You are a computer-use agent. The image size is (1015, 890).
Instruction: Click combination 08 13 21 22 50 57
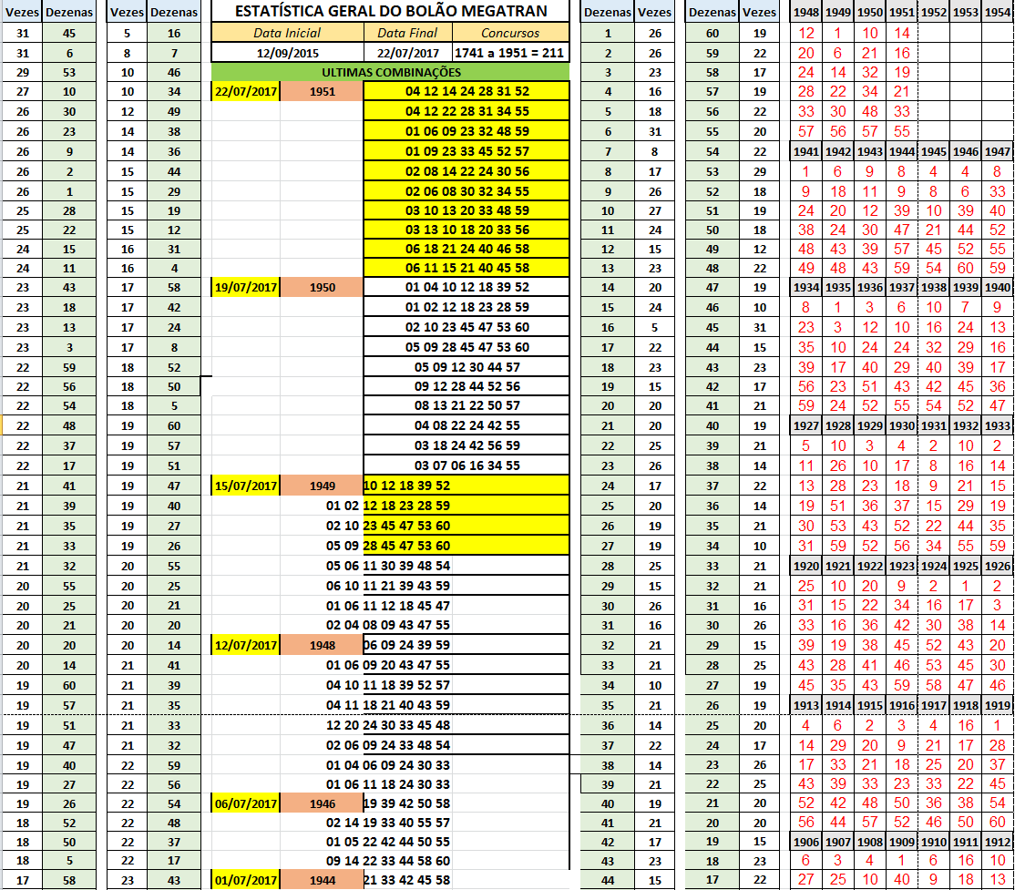coord(467,406)
